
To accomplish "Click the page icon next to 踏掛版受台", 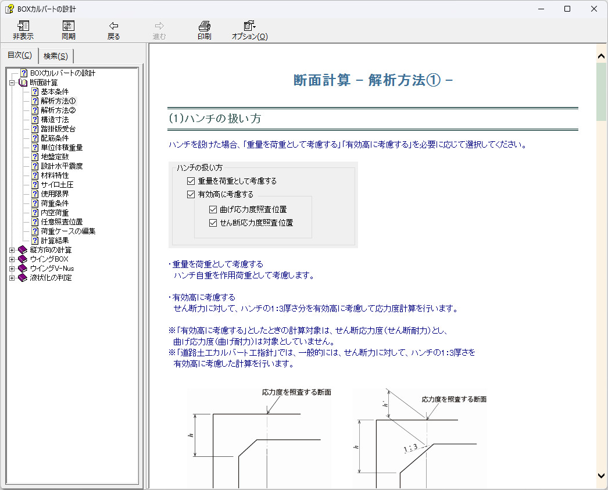I will click(x=35, y=128).
